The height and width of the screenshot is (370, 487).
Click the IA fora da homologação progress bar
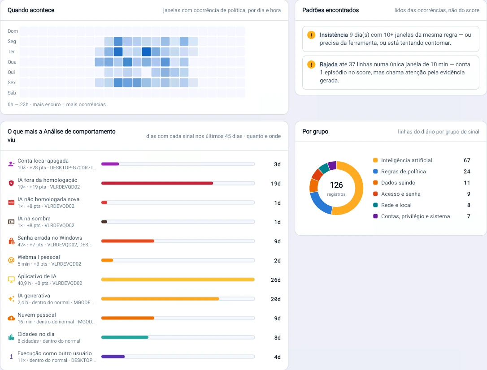click(x=178, y=183)
